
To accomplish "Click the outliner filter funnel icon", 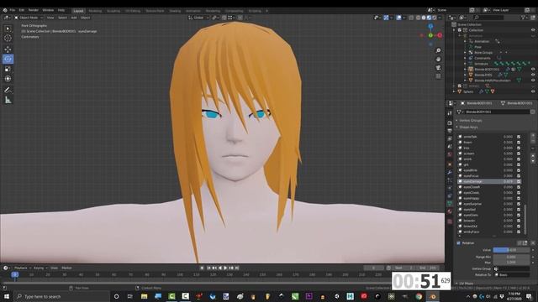I will coord(523,17).
